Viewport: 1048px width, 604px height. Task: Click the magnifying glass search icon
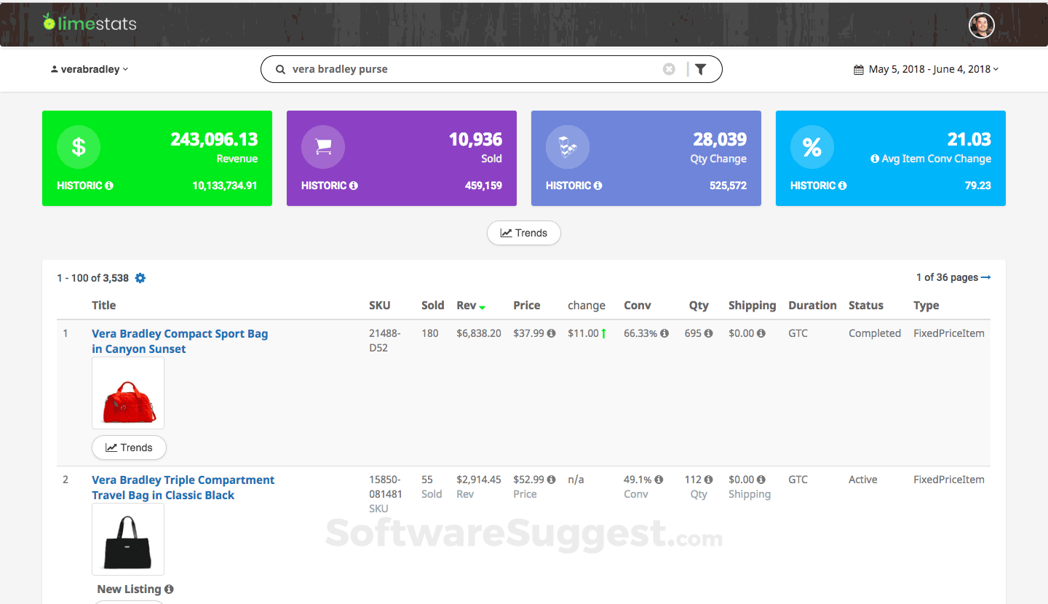click(280, 69)
